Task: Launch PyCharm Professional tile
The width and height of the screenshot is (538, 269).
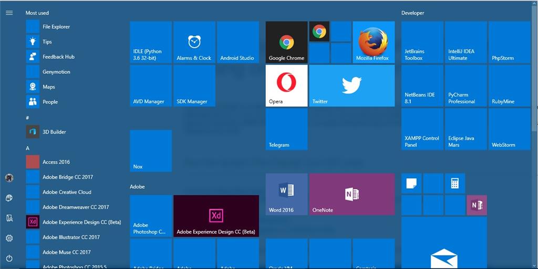Action: tap(466, 86)
